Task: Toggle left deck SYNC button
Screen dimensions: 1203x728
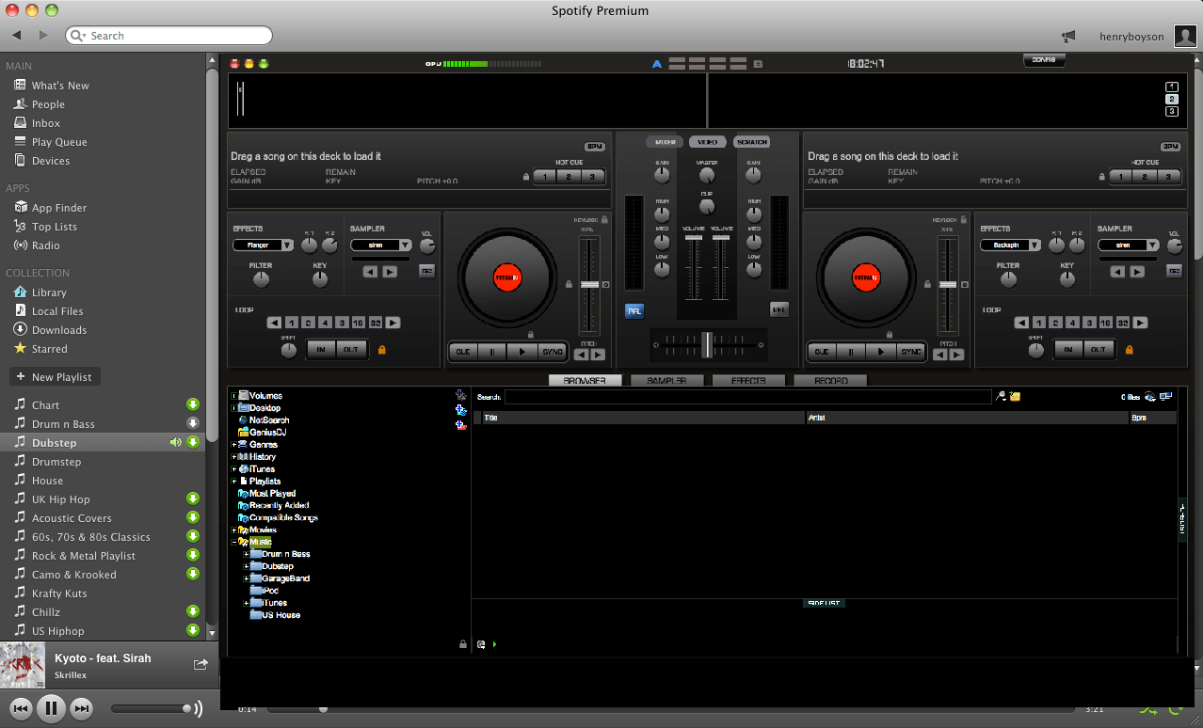Action: [553, 352]
